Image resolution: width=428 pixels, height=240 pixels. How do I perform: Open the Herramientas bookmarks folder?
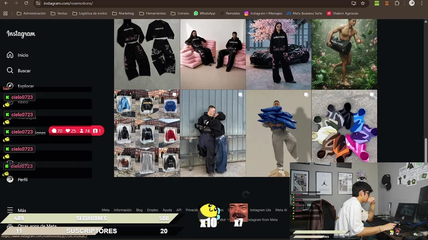click(152, 13)
